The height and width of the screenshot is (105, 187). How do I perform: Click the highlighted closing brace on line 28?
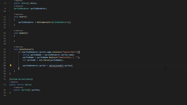pos(19,68)
